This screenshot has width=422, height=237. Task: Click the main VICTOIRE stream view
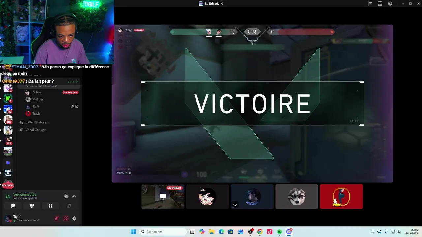coord(252,103)
